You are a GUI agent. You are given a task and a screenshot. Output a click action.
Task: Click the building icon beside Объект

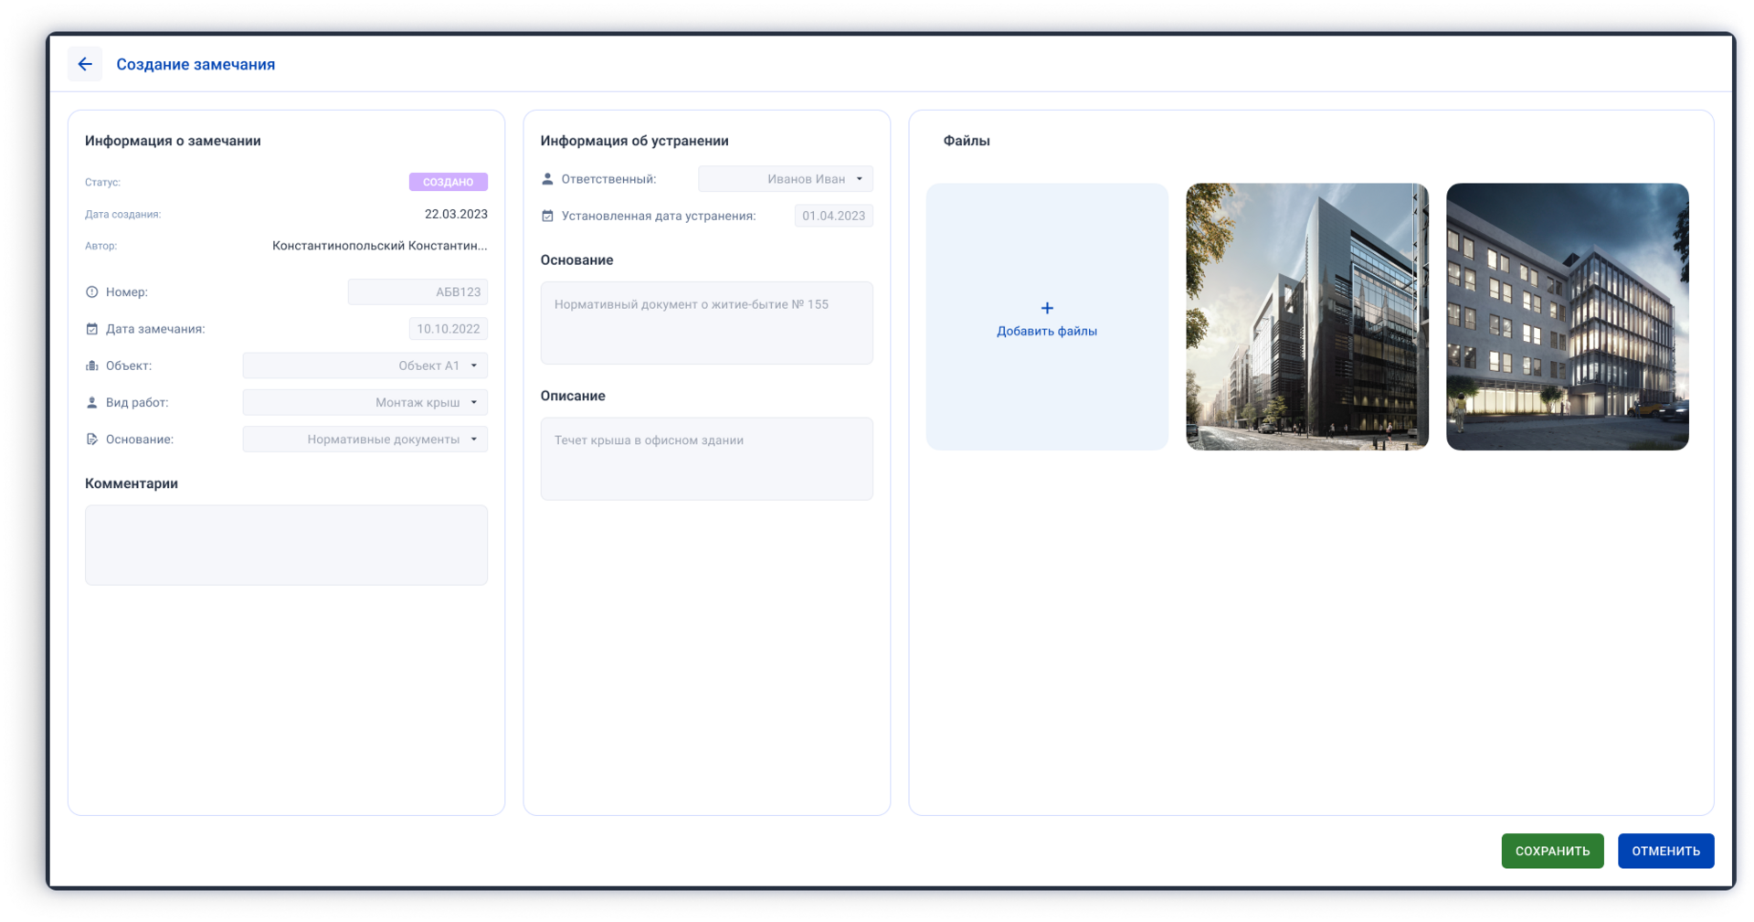tap(91, 366)
